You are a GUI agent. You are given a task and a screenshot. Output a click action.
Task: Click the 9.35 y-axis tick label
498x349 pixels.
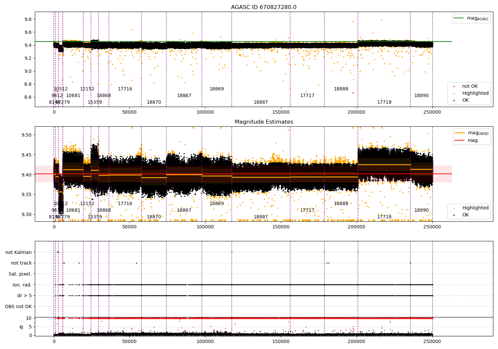(27, 195)
